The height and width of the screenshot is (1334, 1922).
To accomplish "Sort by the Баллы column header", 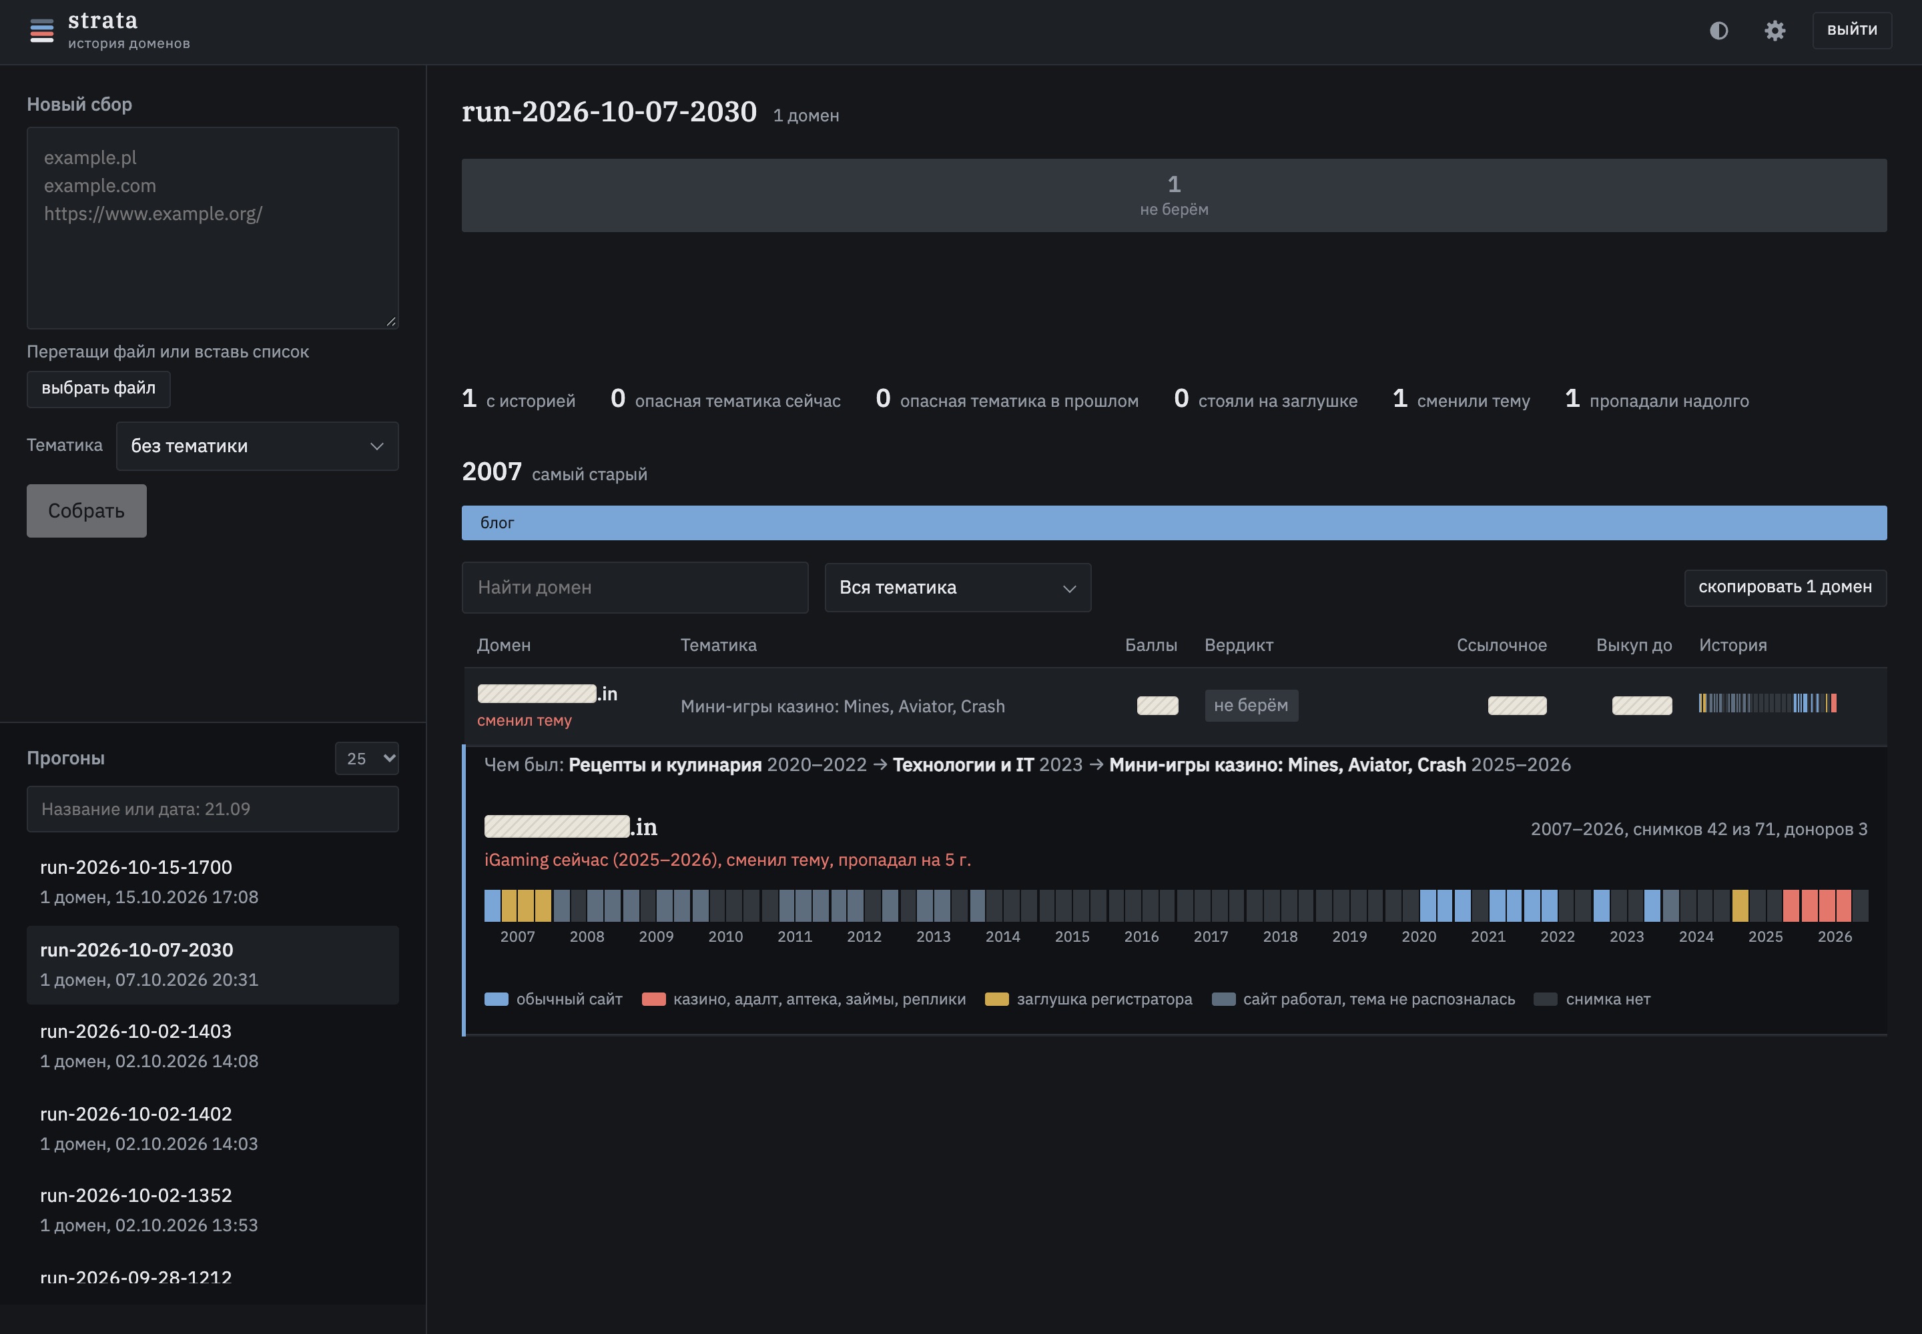I will coord(1151,645).
